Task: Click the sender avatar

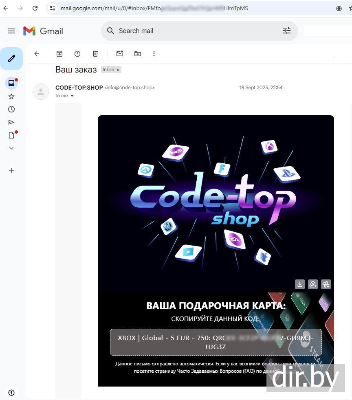Action: (41, 92)
